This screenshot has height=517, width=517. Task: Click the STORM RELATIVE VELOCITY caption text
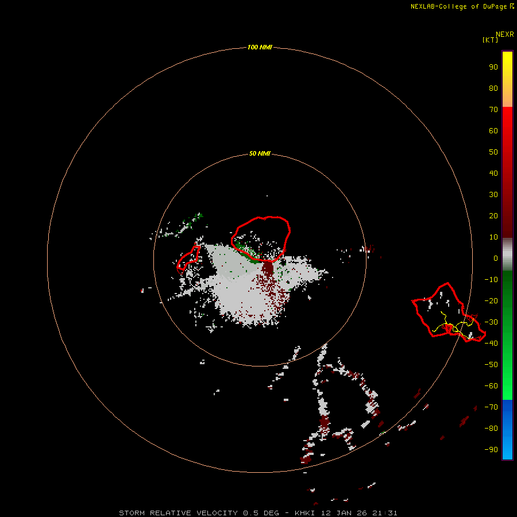(x=258, y=513)
